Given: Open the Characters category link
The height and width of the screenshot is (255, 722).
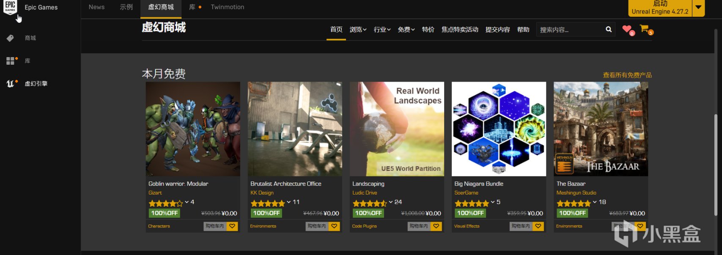Looking at the screenshot, I should click(x=159, y=226).
